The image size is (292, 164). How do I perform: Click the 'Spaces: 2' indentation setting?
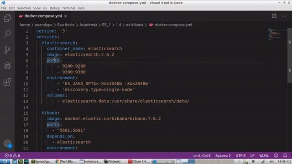pos(223,156)
